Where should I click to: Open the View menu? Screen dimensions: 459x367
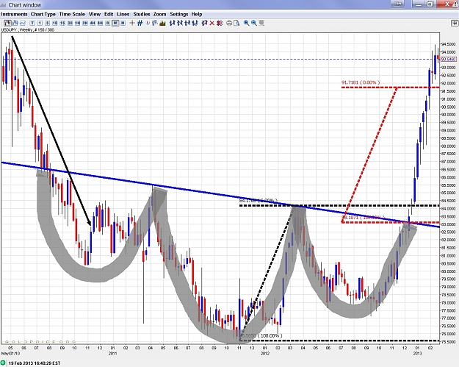pyautogui.click(x=95, y=14)
